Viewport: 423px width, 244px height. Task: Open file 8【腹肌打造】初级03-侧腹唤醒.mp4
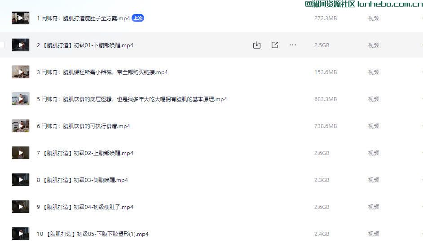[x=82, y=180]
